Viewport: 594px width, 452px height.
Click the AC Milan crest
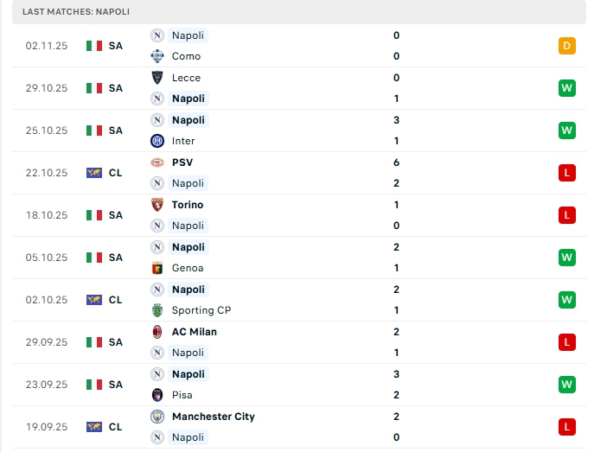(x=157, y=332)
